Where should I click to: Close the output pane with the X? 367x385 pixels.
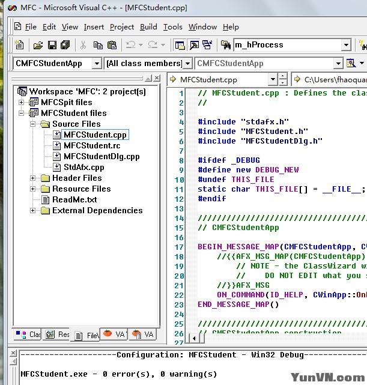click(13, 353)
